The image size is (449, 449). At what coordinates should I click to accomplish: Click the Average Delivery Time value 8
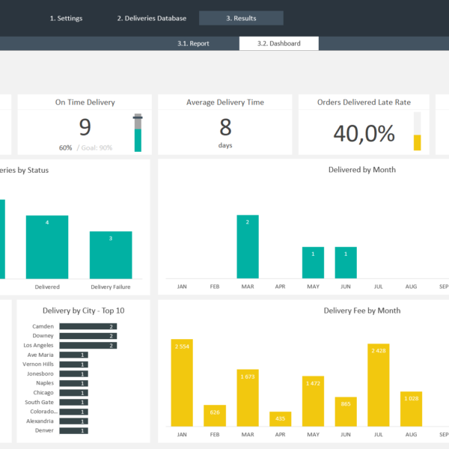pos(225,126)
